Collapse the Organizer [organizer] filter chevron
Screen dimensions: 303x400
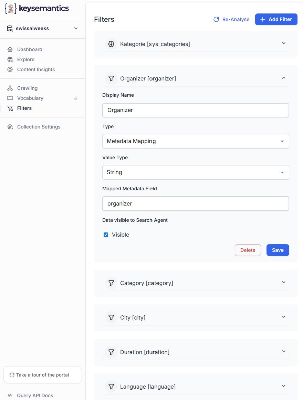click(x=284, y=78)
